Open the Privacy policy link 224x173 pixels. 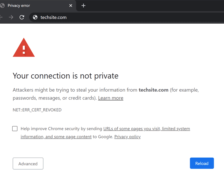(127, 137)
